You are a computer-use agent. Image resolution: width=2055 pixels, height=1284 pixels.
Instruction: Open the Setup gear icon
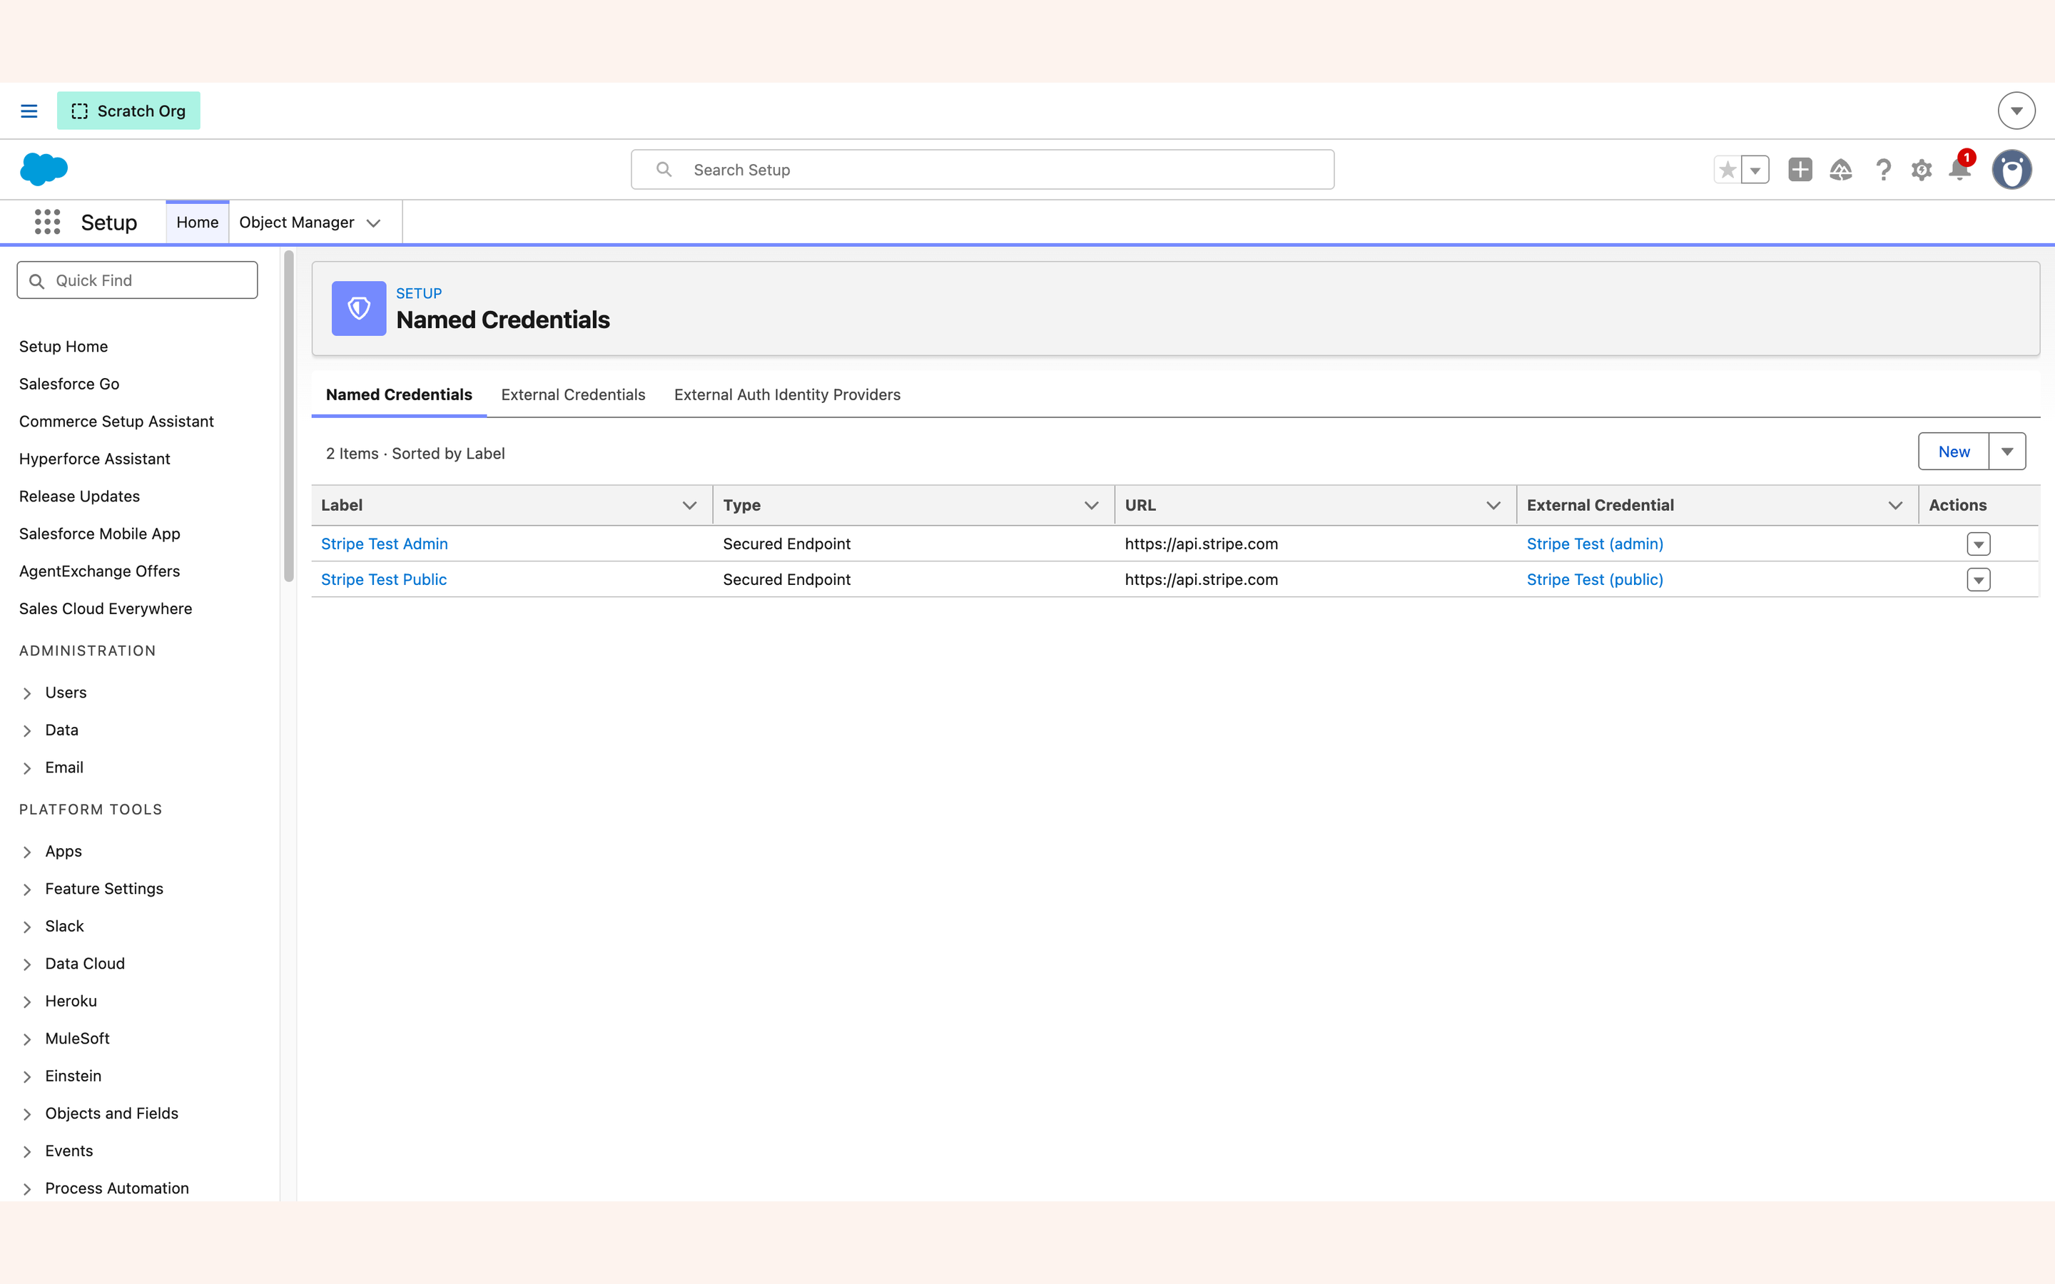(1922, 170)
